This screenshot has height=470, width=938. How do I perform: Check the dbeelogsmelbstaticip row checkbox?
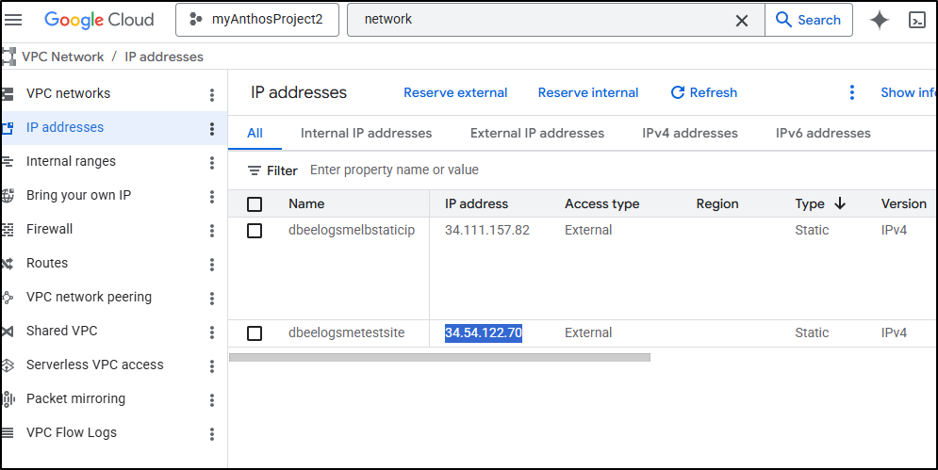(x=255, y=231)
